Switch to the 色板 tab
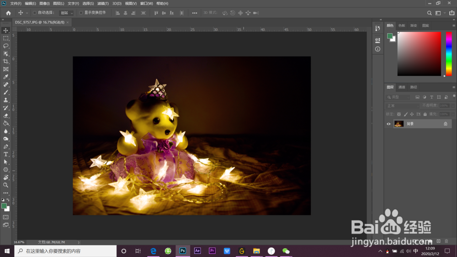This screenshot has width=457, height=257. 402,26
